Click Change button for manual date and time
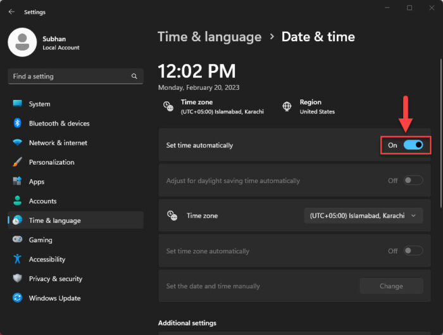Screen dimensions: 443x335 [x=391, y=286]
